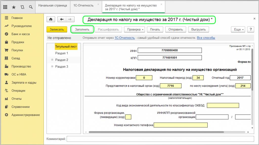The width and height of the screenshot is (259, 145).
Task: Click the Печать button
Action: pyautogui.click(x=155, y=29)
